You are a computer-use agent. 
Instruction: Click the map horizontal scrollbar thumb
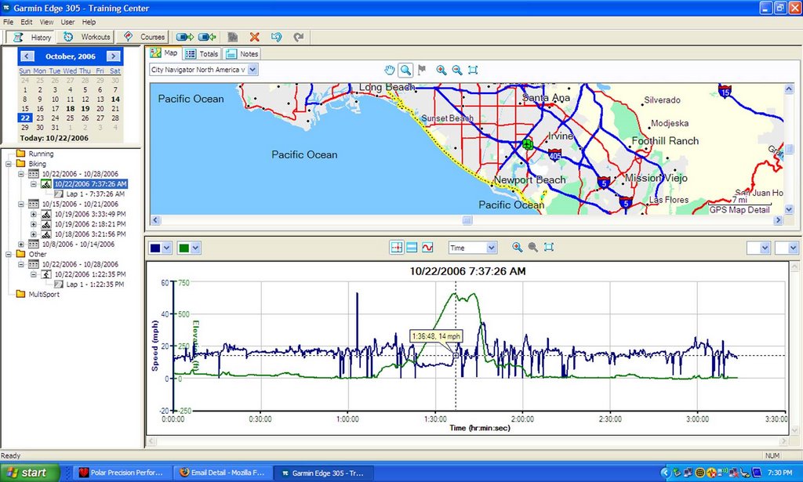(467, 220)
